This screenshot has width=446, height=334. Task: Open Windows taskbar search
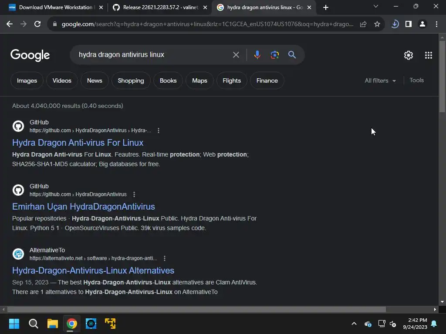coord(33,324)
